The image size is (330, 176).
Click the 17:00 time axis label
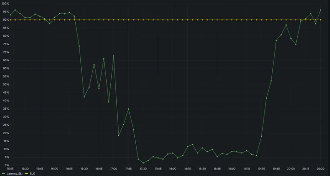click(x=114, y=169)
